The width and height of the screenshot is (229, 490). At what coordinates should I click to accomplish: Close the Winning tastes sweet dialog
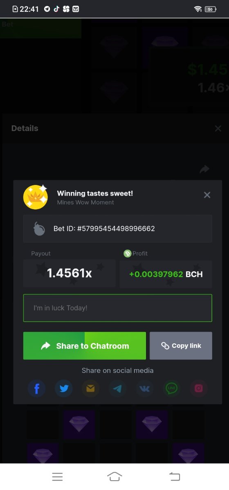click(x=207, y=195)
